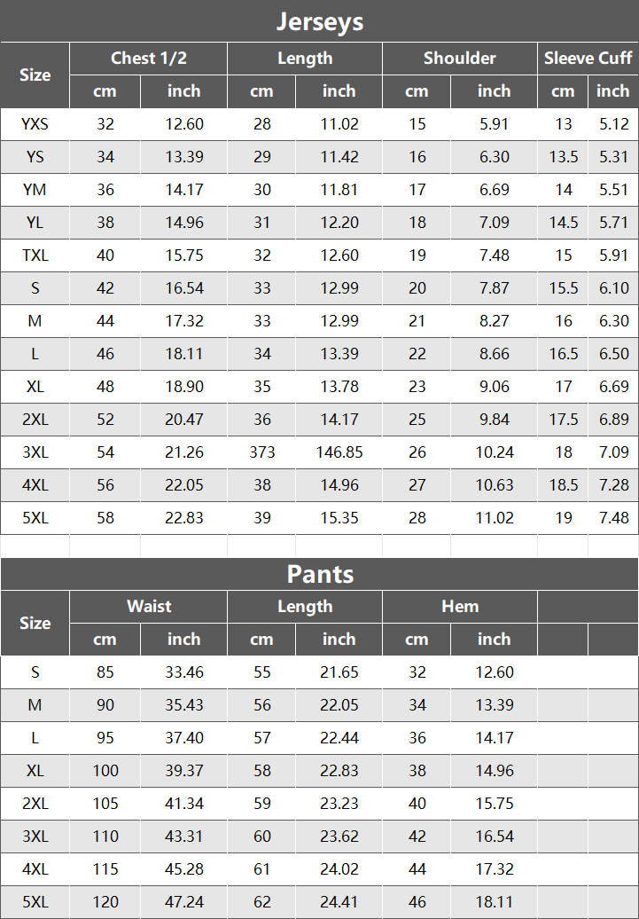Click the TXL size label

pos(35,255)
